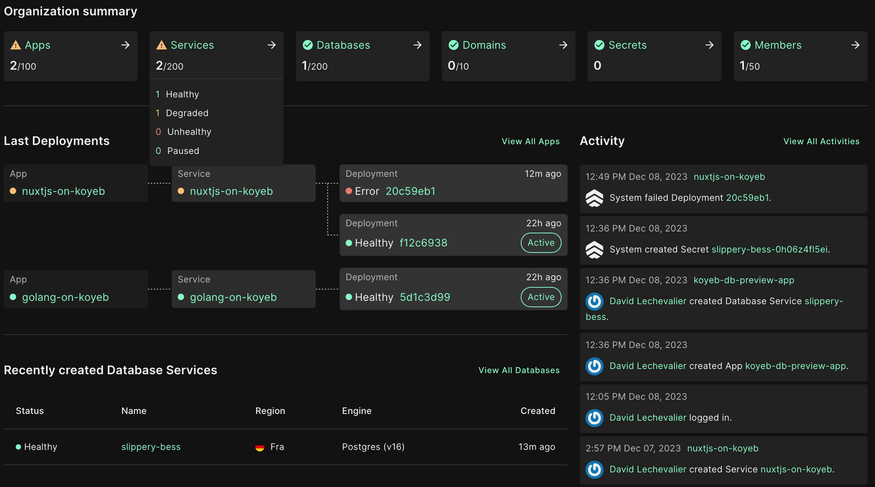Click Active badge on deployment 5d1c3d99
The image size is (875, 487).
click(x=541, y=297)
